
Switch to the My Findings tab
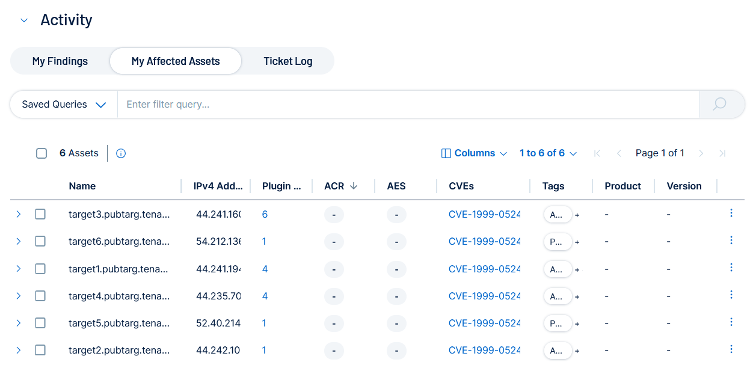coord(60,61)
